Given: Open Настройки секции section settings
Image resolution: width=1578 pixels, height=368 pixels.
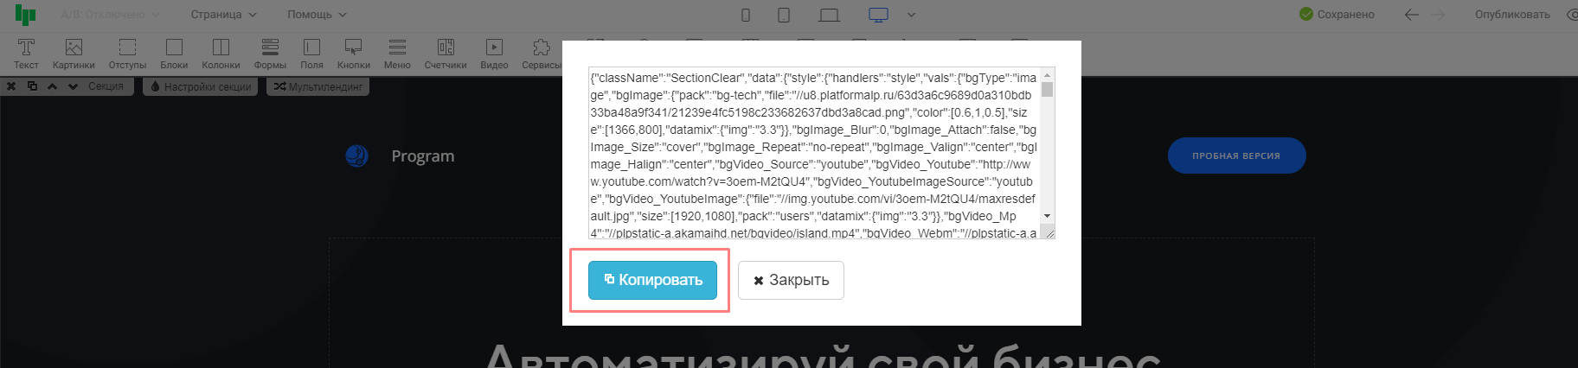Looking at the screenshot, I should pos(201,86).
